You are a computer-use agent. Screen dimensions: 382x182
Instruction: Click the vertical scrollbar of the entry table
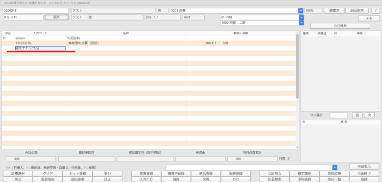297,66
